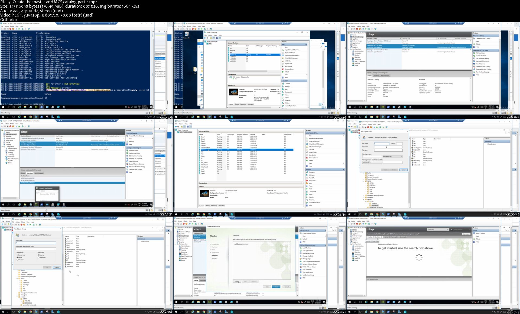The height and width of the screenshot is (314, 520).
Task: In 00:05:40 frame, select Domain Controller VM row
Action: tap(246, 148)
